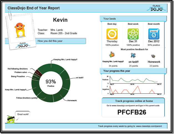Select the Best month December calendar badge
The image size is (174, 134).
point(154,34)
